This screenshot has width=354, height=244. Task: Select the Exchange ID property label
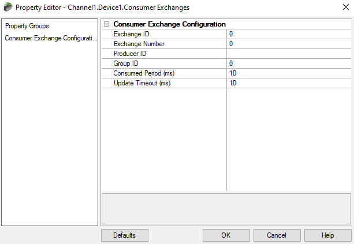131,35
